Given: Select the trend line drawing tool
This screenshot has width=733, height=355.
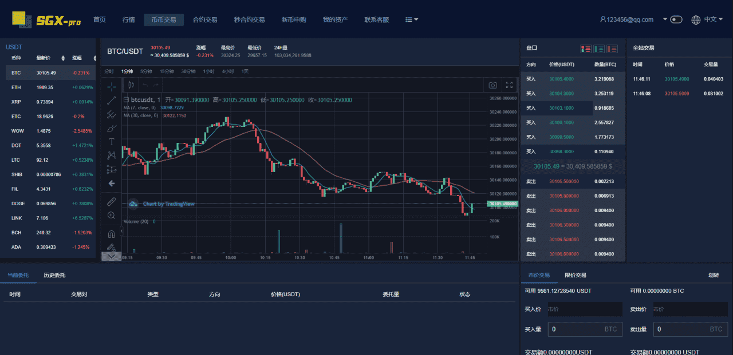Looking at the screenshot, I should 112,101.
